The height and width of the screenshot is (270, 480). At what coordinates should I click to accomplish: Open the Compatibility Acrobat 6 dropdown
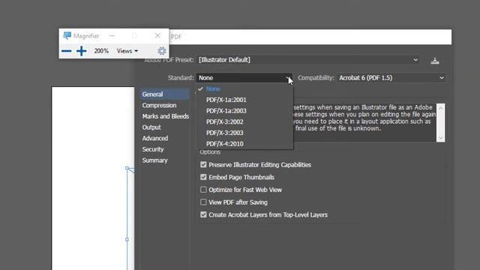391,78
